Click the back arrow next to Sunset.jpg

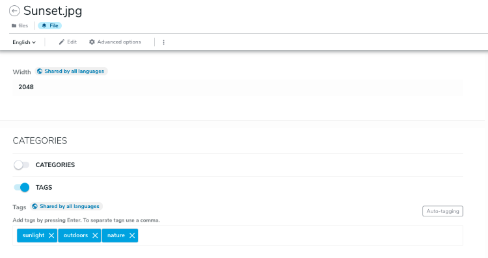pyautogui.click(x=14, y=11)
